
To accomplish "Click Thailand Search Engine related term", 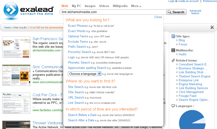I will [x=194, y=76].
